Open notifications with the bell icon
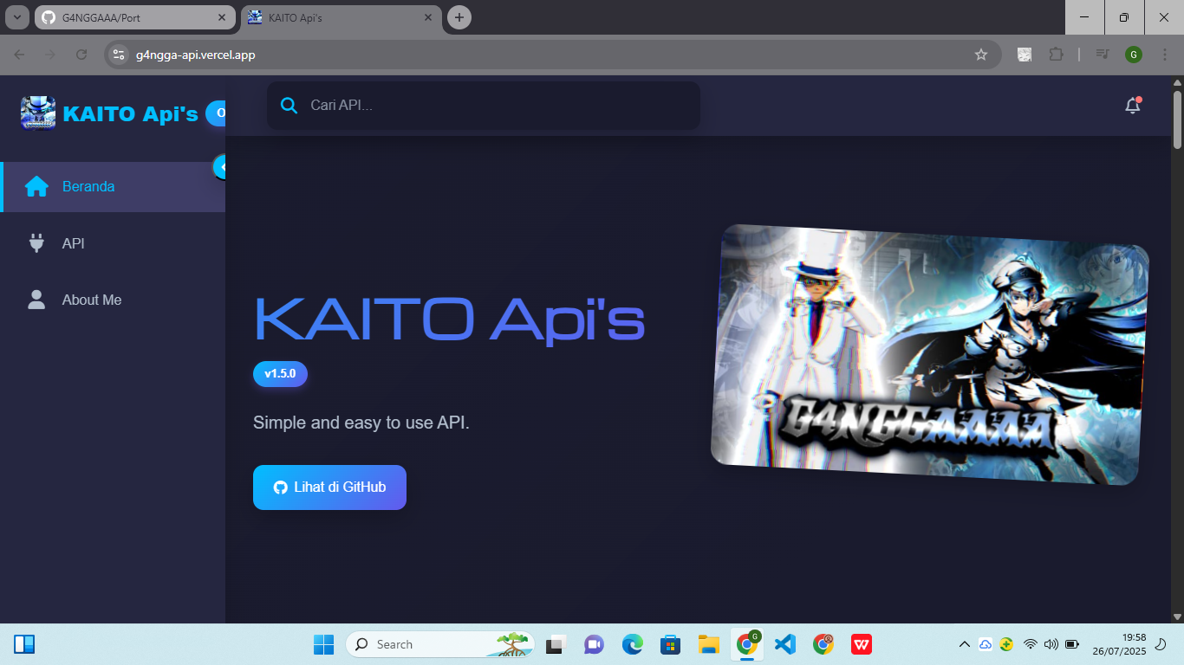The height and width of the screenshot is (665, 1184). tap(1132, 105)
